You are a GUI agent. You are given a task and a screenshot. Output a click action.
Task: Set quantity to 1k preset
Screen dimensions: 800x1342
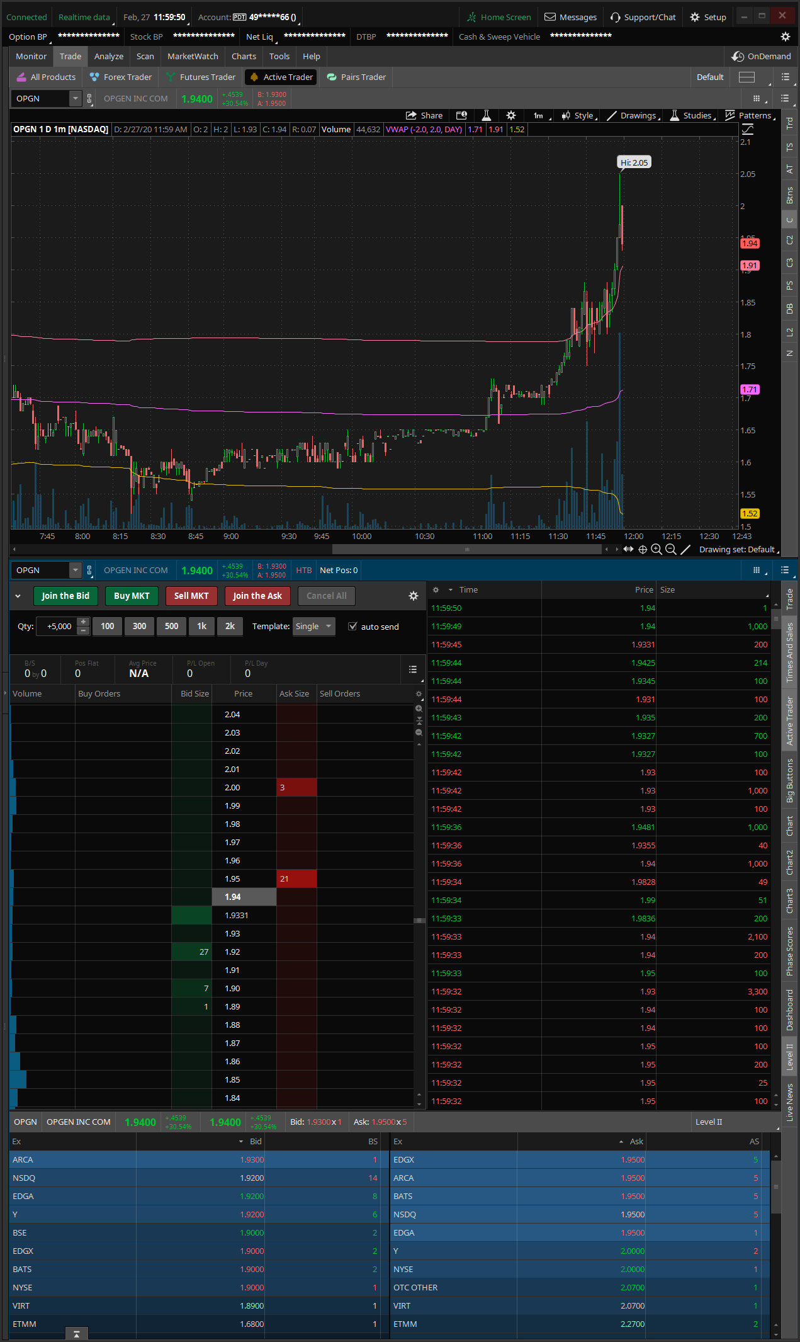click(201, 627)
